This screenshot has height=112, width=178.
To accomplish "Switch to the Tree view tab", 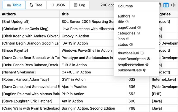I will point(36,5).
